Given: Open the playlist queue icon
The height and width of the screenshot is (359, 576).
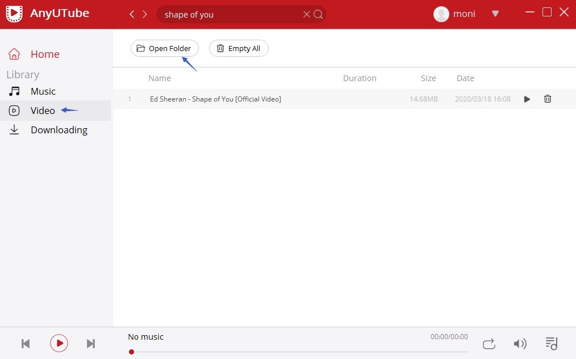Looking at the screenshot, I should pyautogui.click(x=552, y=344).
